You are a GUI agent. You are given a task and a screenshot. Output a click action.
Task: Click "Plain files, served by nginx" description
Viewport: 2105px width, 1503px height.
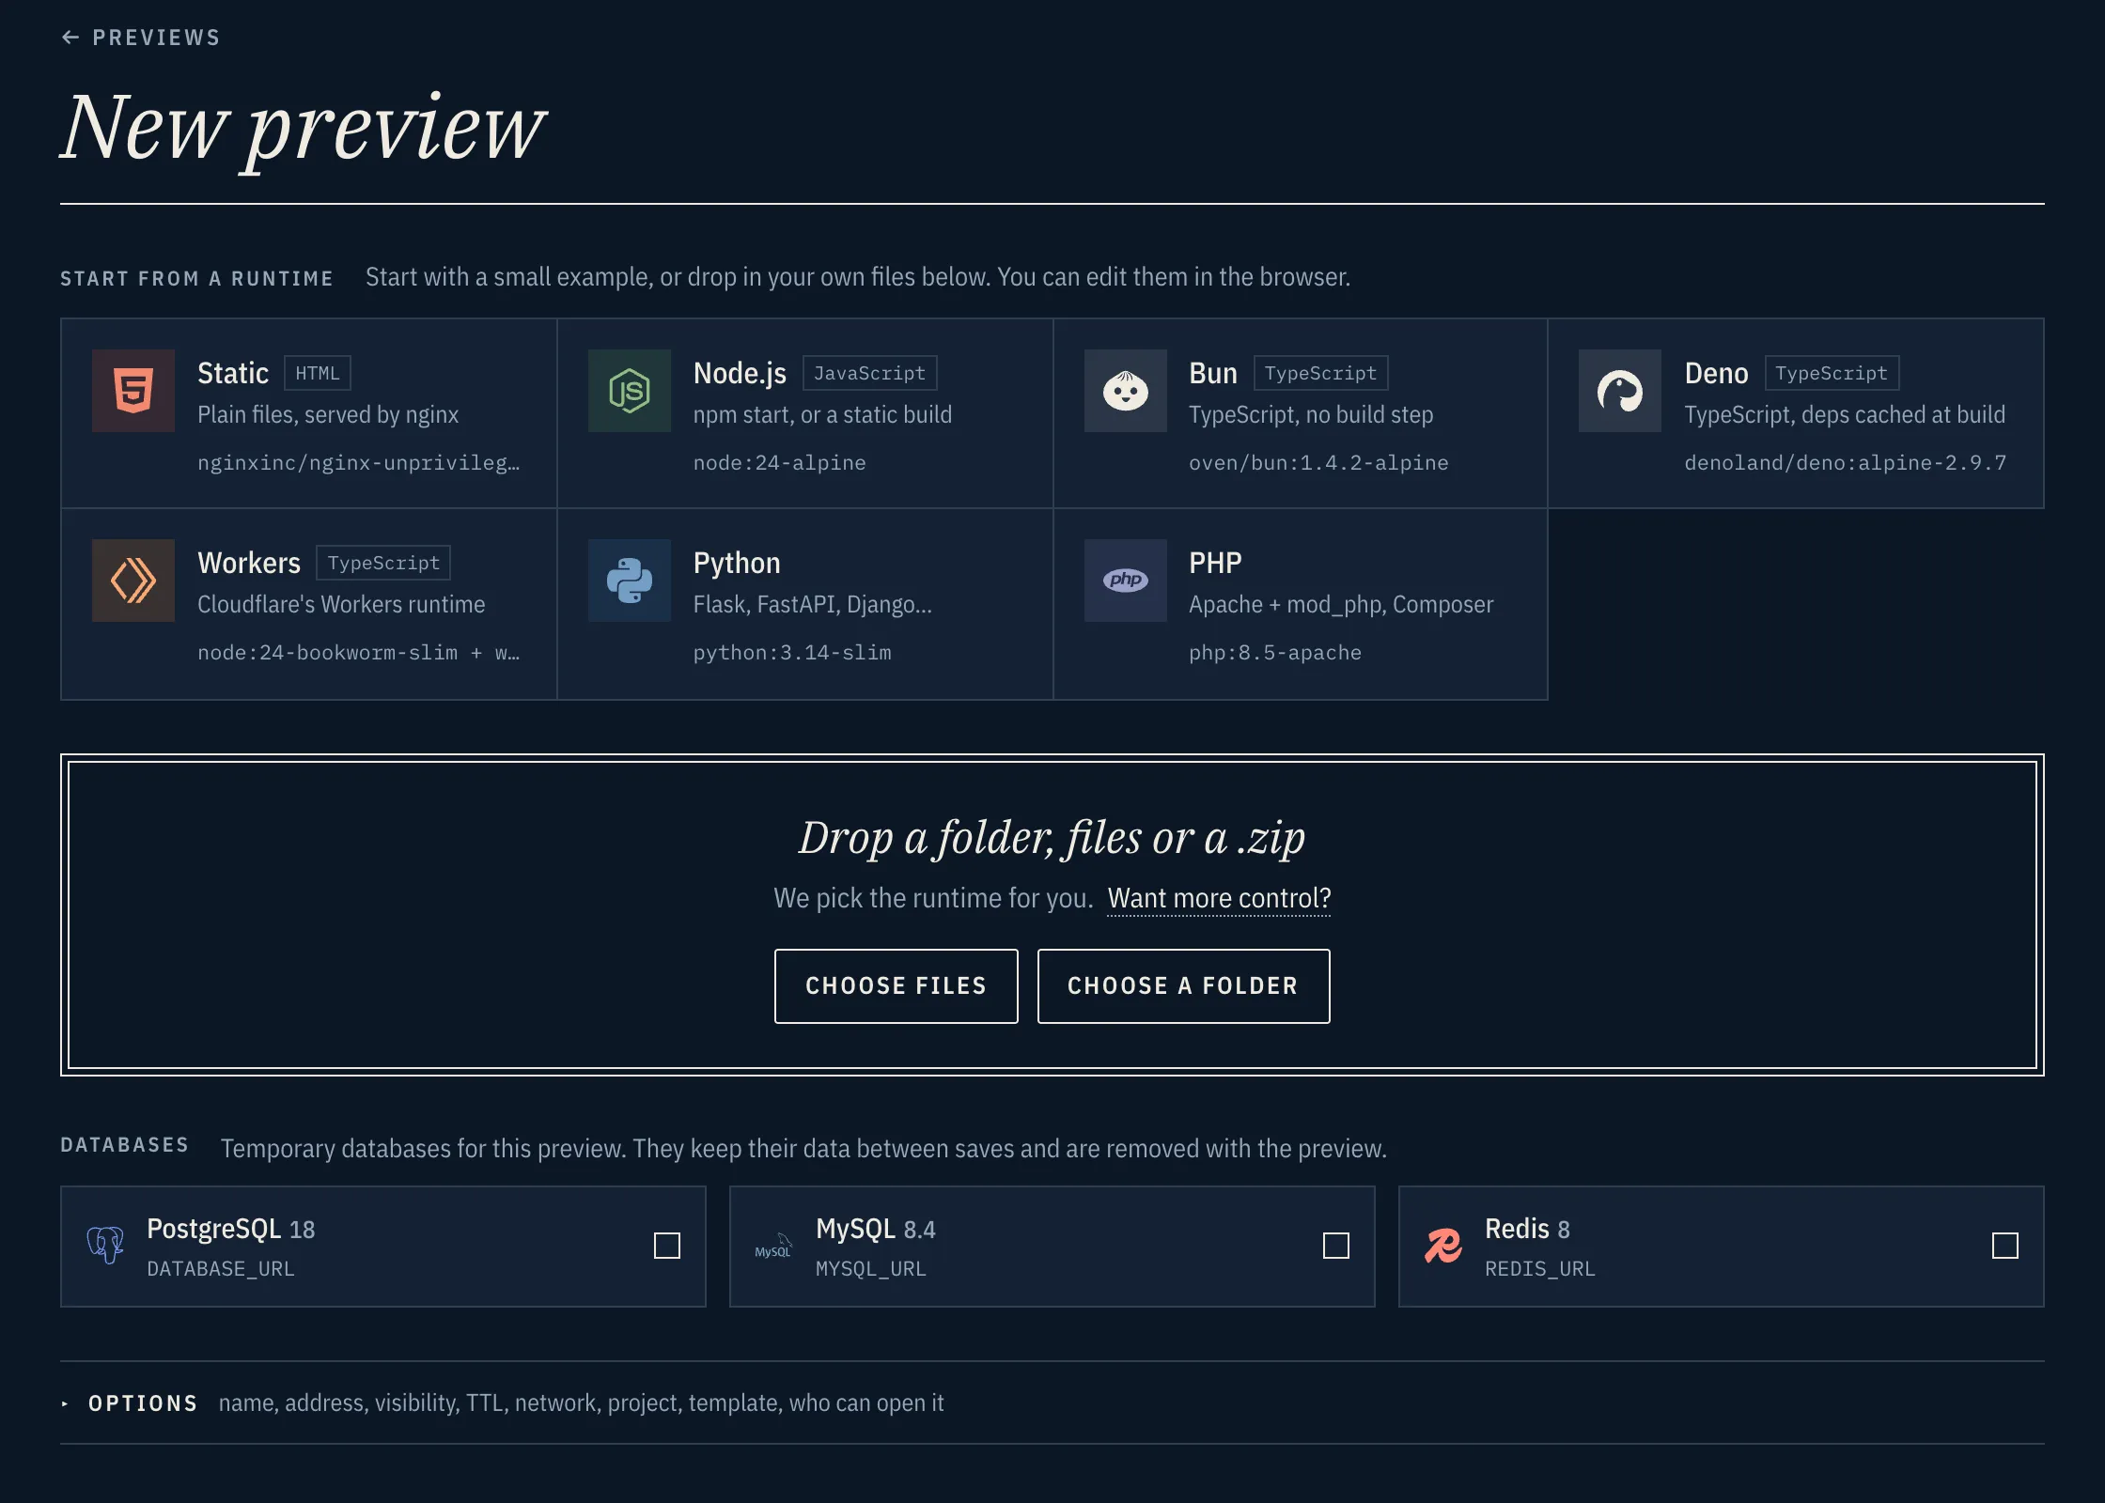(328, 415)
